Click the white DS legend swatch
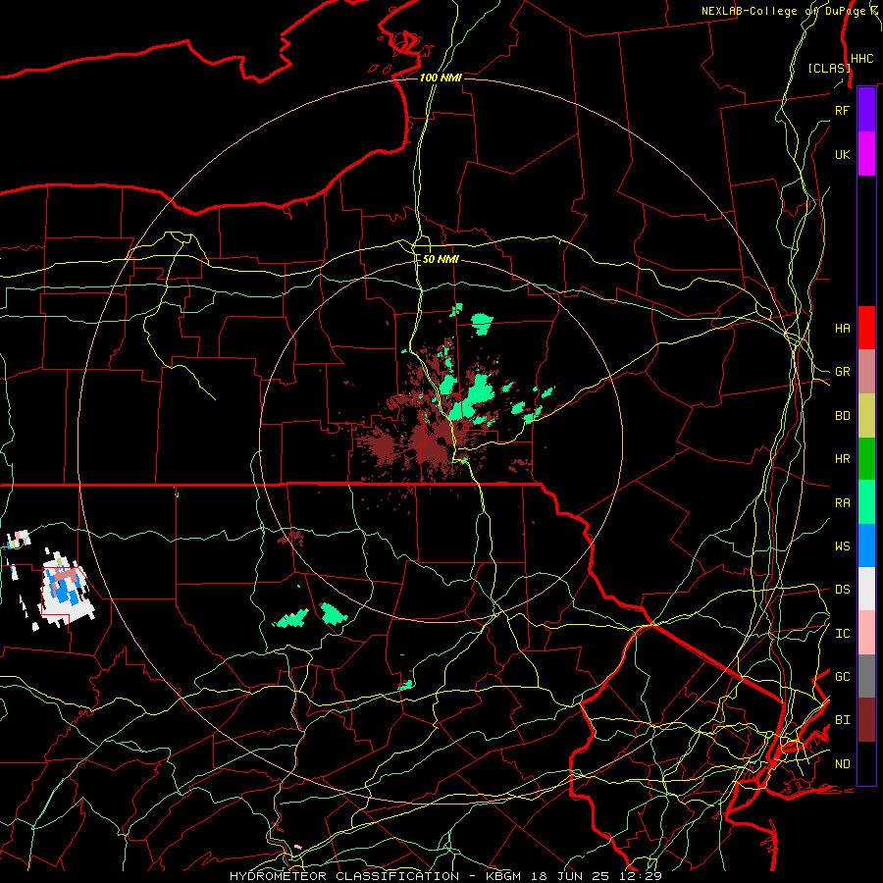The width and height of the screenshot is (883, 883). point(866,589)
